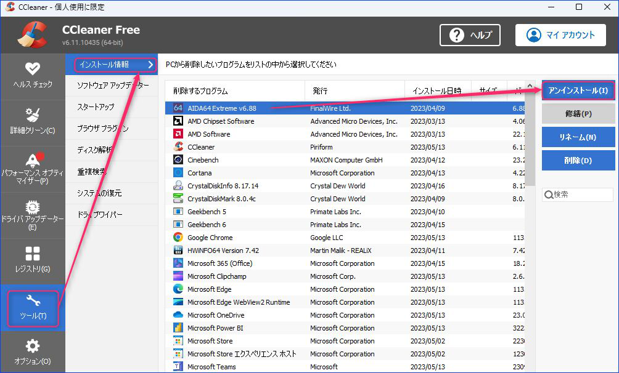Click the Cortana program icon
Image resolution: width=619 pixels, height=373 pixels.
[178, 173]
